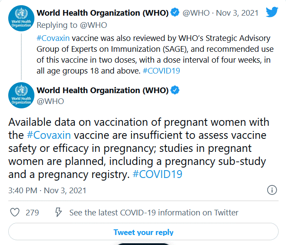The height and width of the screenshot is (245, 286).
Task: Click the 279 likes count
Action: (x=32, y=212)
